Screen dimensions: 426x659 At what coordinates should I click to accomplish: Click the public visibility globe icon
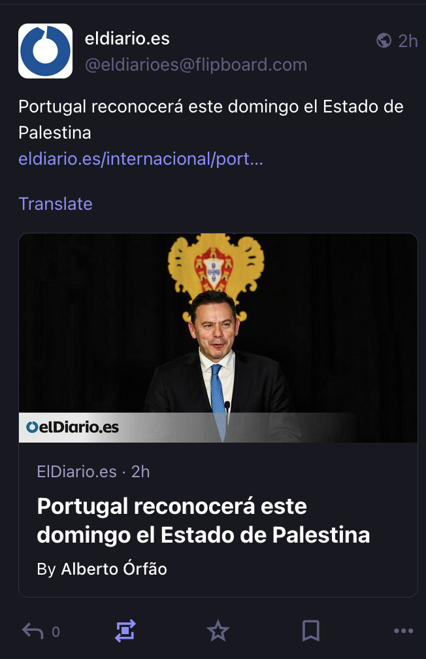(384, 41)
